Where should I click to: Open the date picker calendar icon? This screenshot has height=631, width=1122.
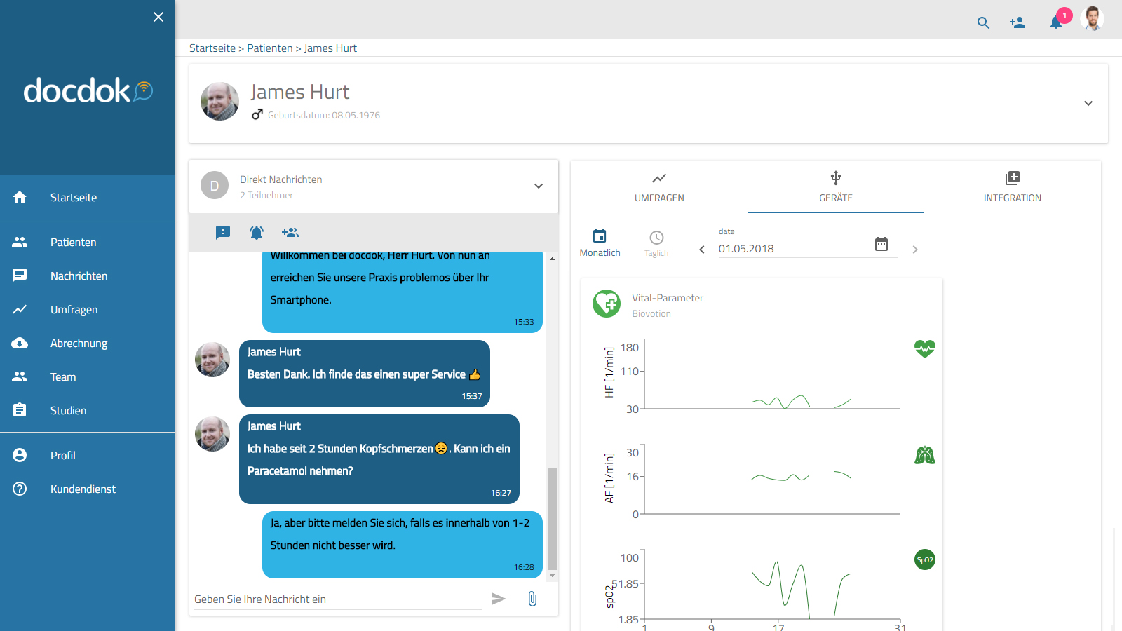tap(881, 244)
